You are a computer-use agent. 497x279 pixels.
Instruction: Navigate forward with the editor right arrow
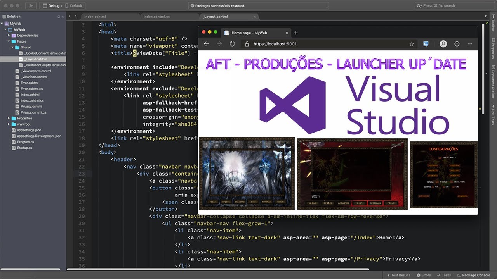[75, 17]
